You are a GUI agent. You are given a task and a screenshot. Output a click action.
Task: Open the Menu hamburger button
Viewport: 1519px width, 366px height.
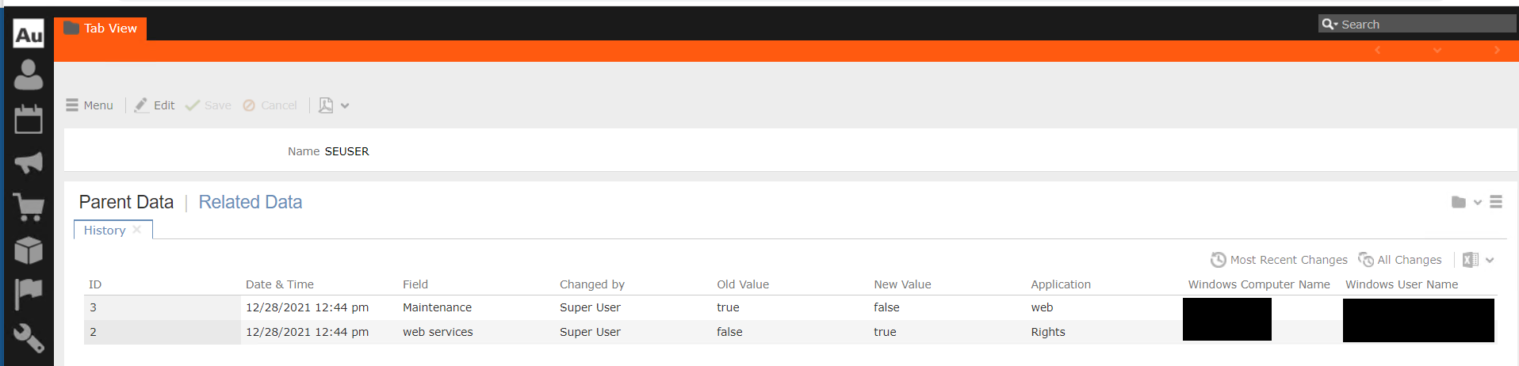coord(90,105)
